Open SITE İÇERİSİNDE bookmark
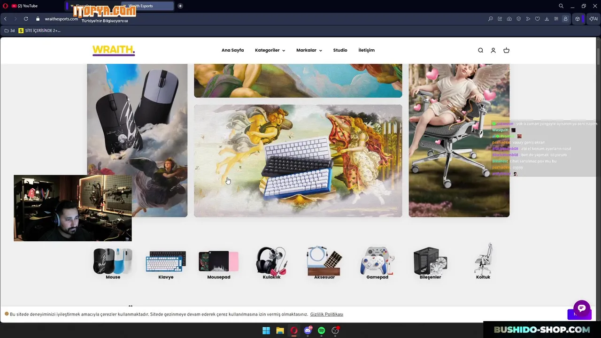The height and width of the screenshot is (338, 601). click(x=39, y=31)
